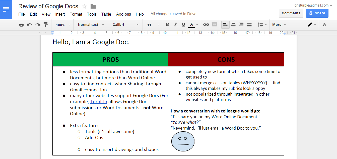
Task: Activate the paint format tool
Action: (46, 25)
